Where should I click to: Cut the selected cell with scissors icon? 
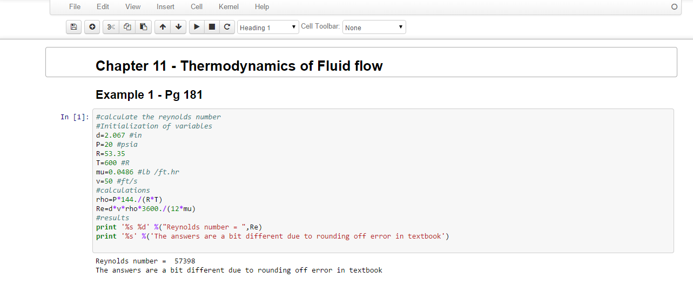(x=111, y=27)
